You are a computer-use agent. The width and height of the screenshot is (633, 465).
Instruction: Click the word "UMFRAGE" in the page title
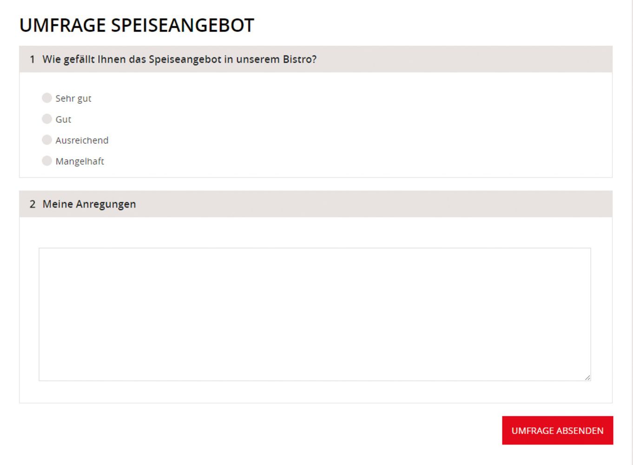tap(63, 25)
